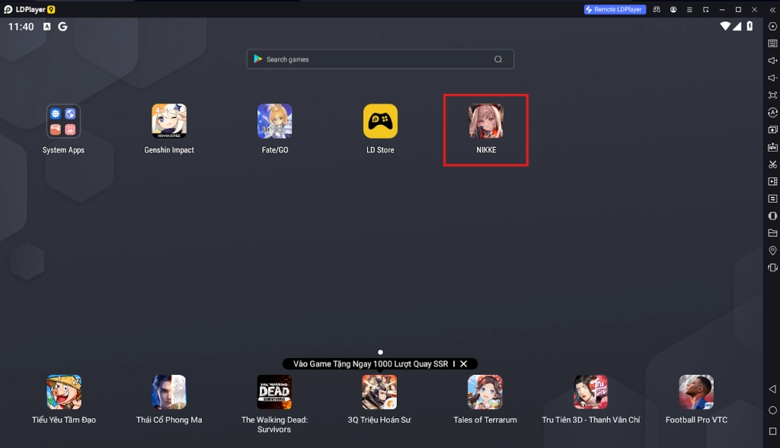Minimize the LDPlayer window
The height and width of the screenshot is (448, 780).
pos(722,9)
